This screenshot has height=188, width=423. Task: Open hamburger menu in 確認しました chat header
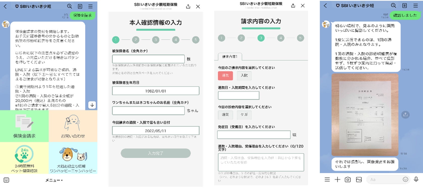point(416,6)
